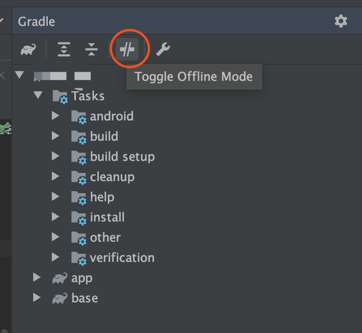This screenshot has height=333, width=362.
Task: Click the cleanup folder icon
Action: (x=79, y=178)
